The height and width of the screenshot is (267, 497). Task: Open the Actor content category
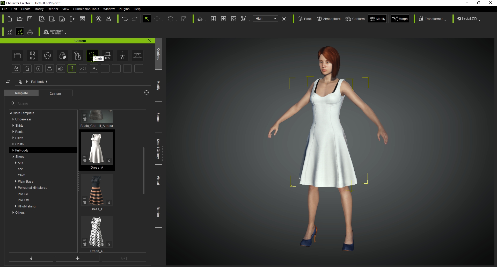click(x=32, y=55)
